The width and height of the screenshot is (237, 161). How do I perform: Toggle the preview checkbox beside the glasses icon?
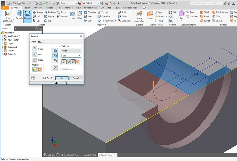click(x=44, y=78)
